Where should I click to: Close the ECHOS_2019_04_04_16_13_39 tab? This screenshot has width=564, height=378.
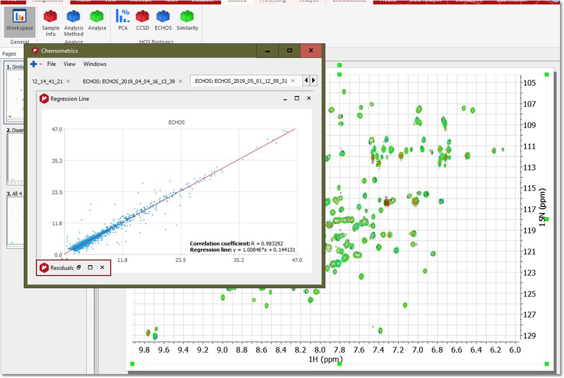coord(181,81)
